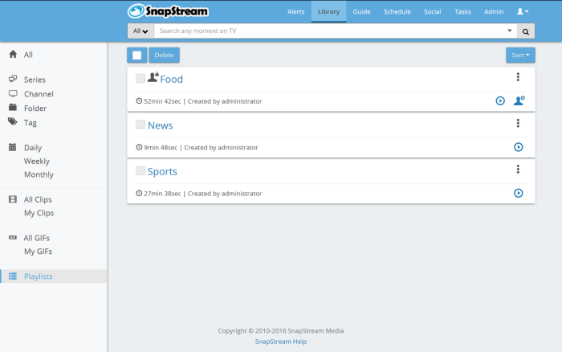
Task: Click the '9min 48sec' duration text
Action: pyautogui.click(x=161, y=148)
